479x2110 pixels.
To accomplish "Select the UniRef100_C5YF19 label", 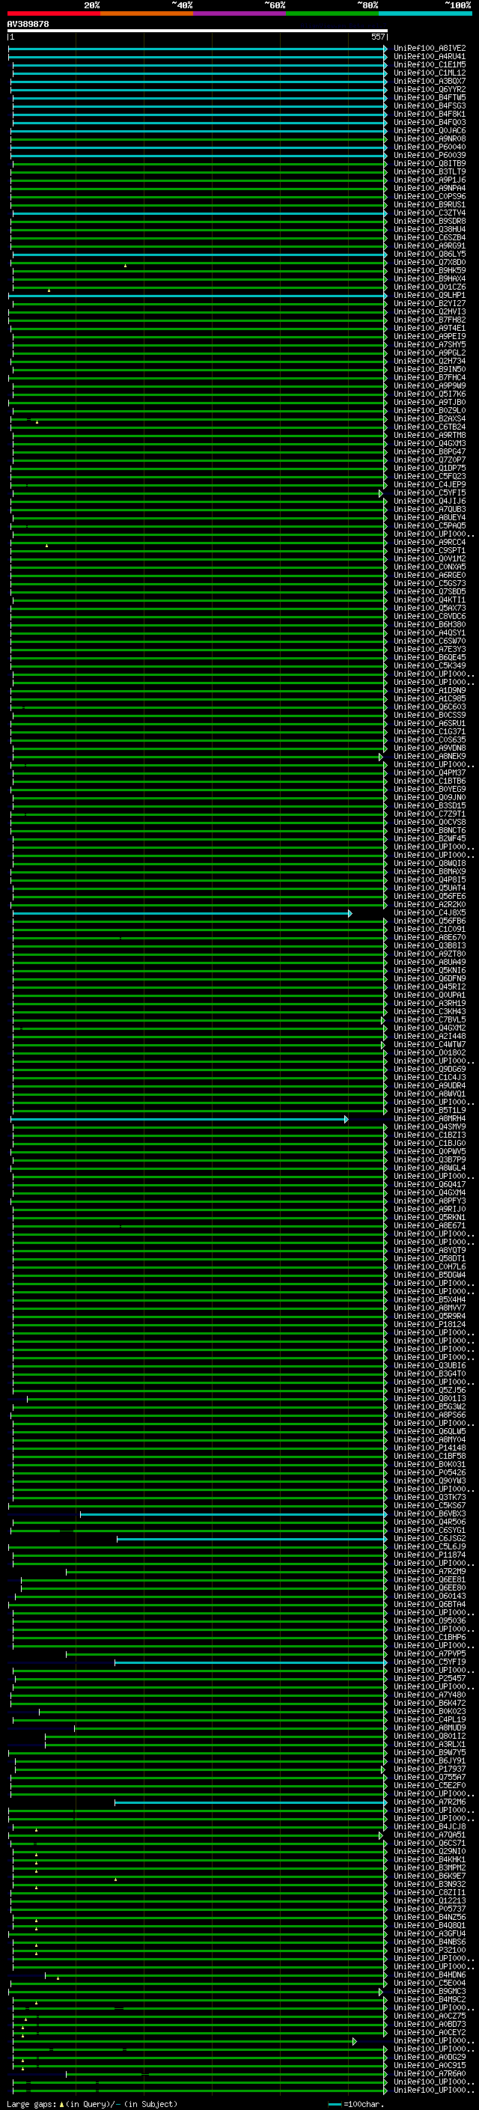I will tap(430, 1662).
